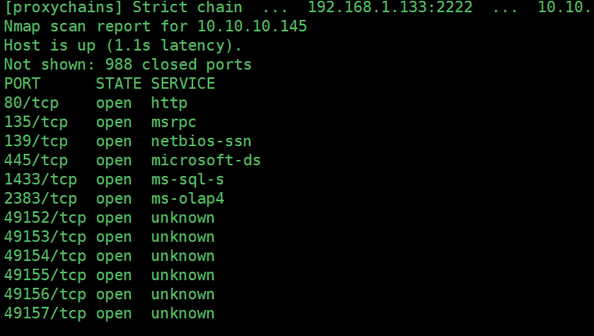The height and width of the screenshot is (336, 594).
Task: Click the 49154/tcp unknown port line
Action: (x=109, y=256)
